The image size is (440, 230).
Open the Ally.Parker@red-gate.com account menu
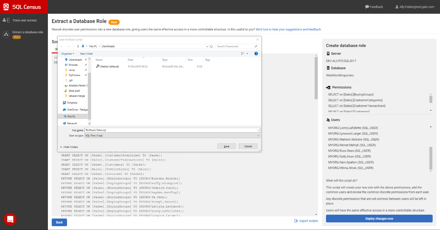[x=414, y=7]
